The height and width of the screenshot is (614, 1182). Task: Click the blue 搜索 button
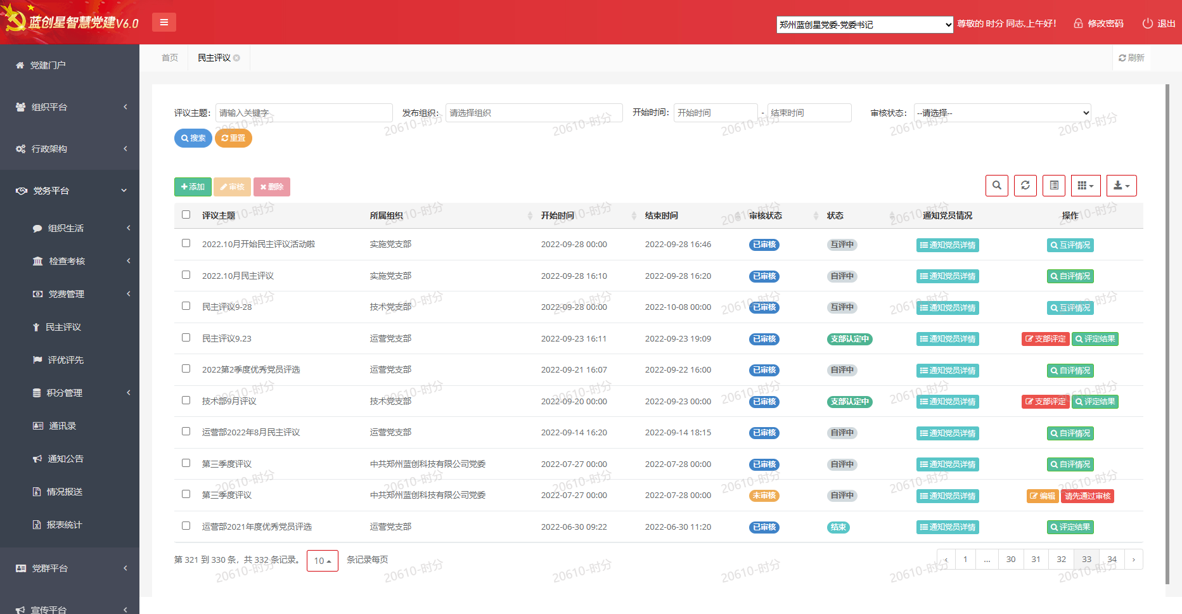click(193, 138)
